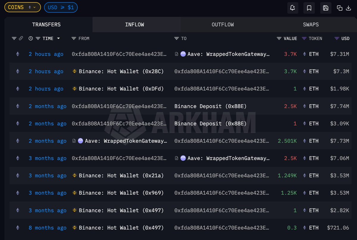
Task: Switch to the INFLOW tab
Action: click(x=135, y=25)
